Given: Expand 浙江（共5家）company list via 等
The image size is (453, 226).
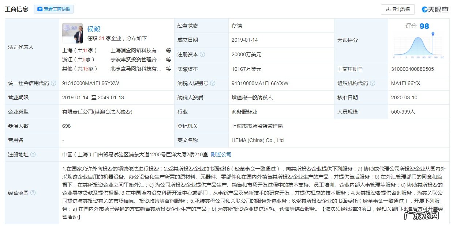Looking at the screenshot, I should [168, 60].
